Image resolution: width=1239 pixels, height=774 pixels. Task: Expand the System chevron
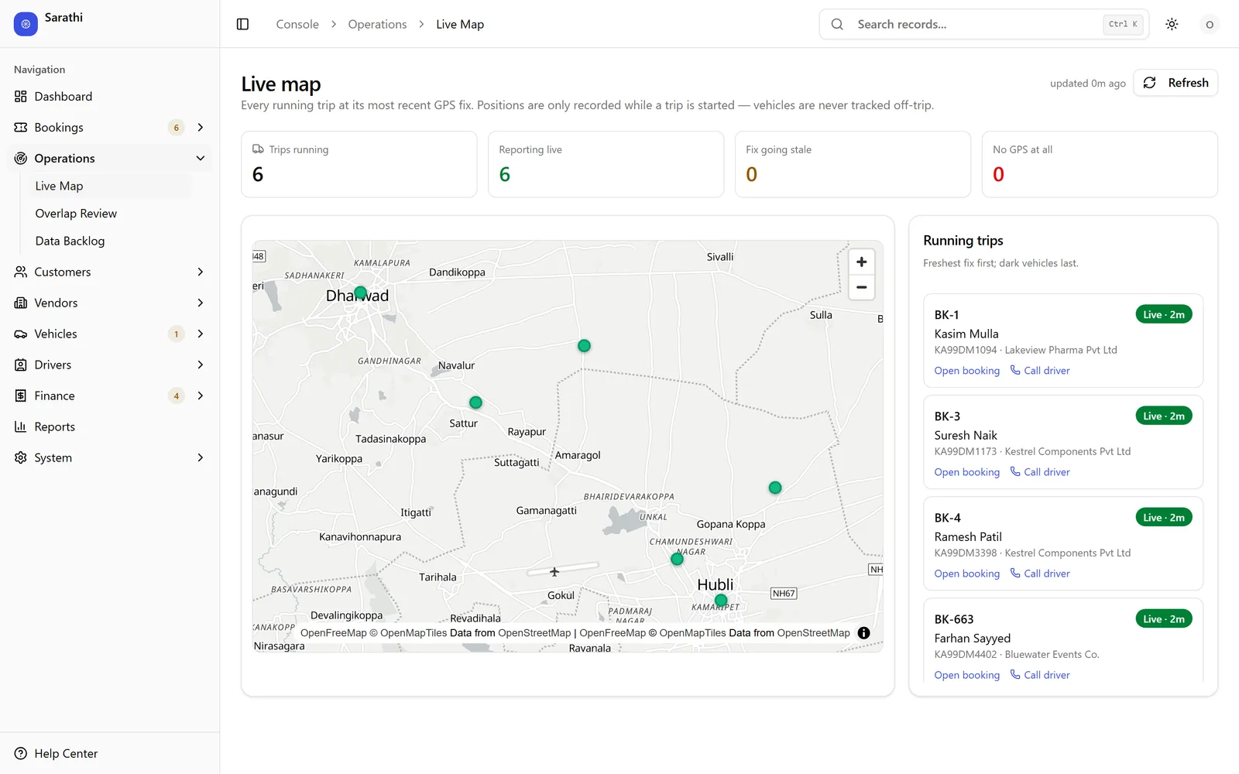pos(201,458)
